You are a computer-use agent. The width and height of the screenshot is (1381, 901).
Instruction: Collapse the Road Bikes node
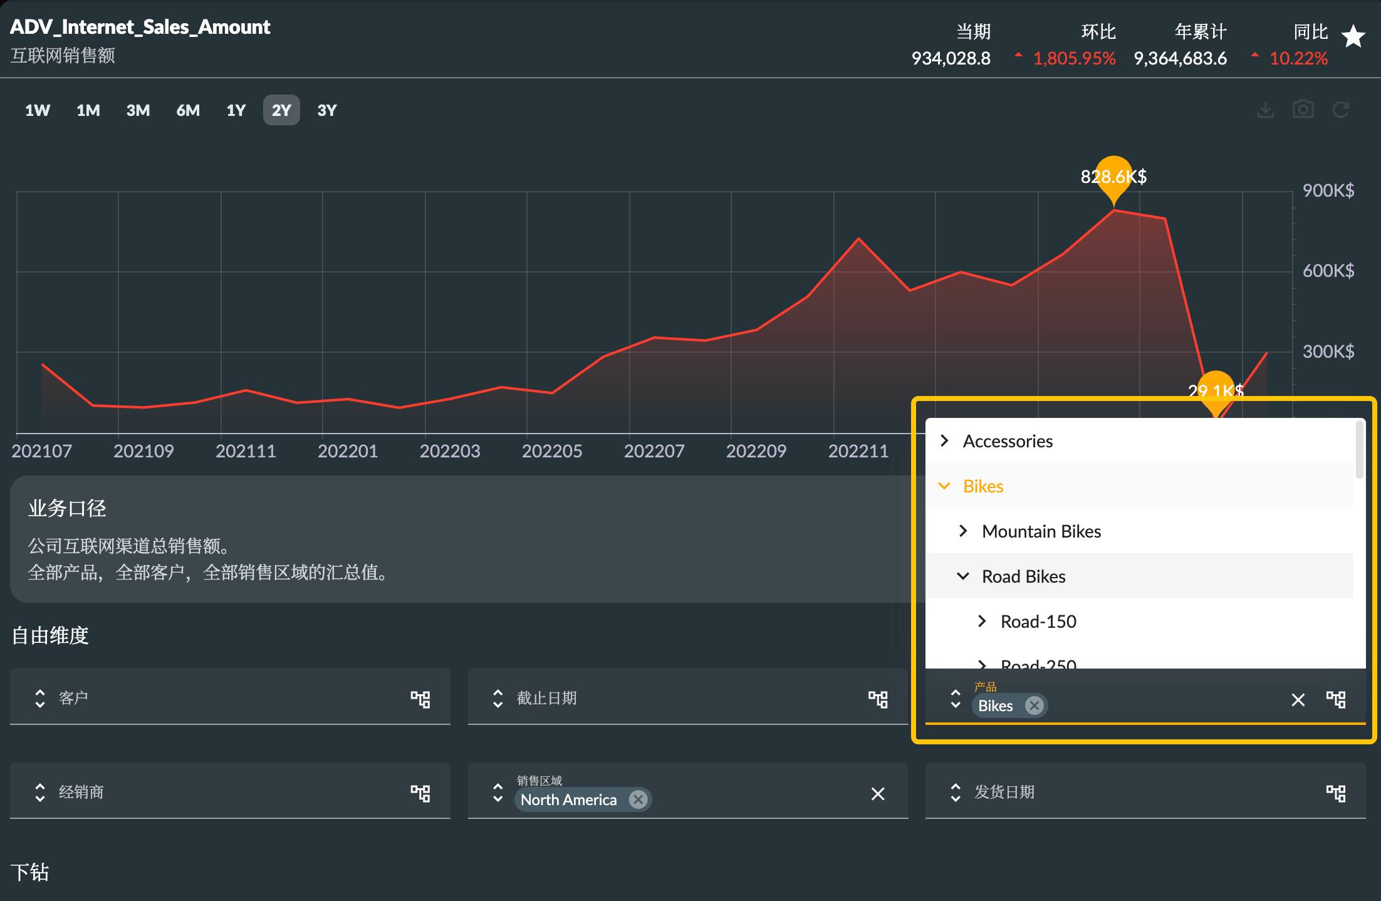click(963, 576)
